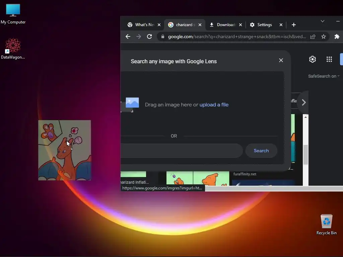
Task: Open the green Charizard comic result
Action: [x=198, y=179]
